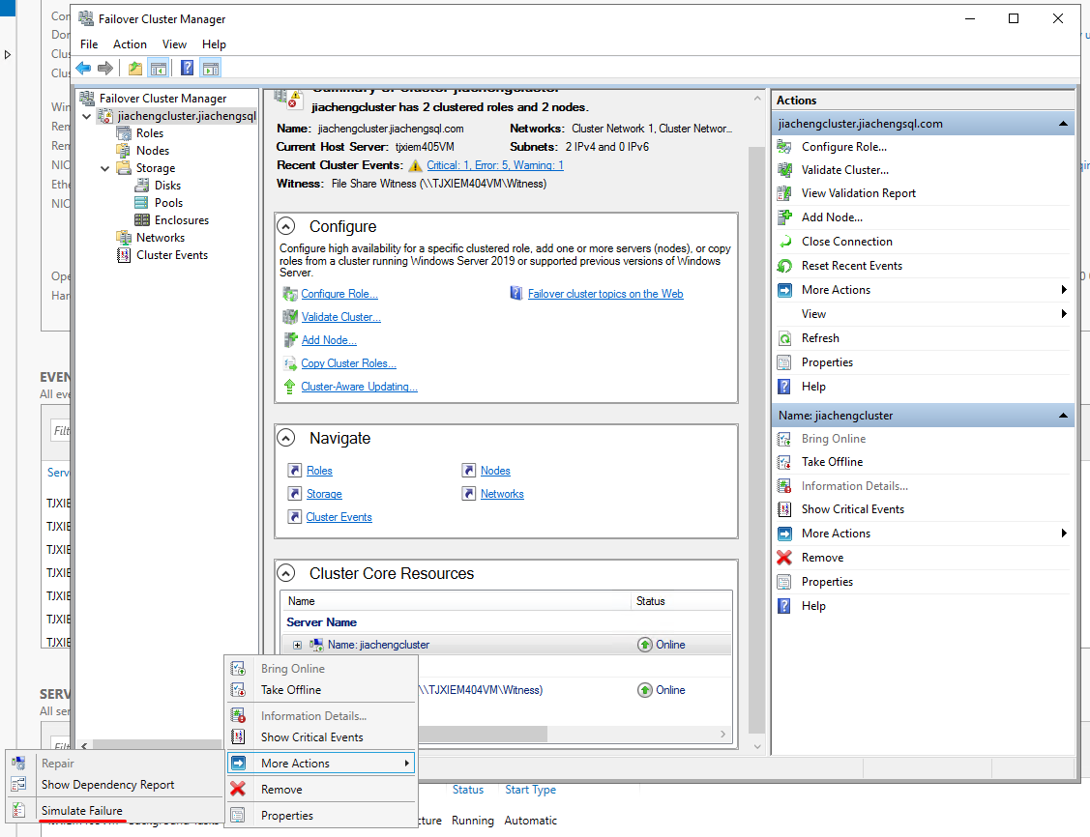Collapse the Storage tree node
Screen dimensions: 1090x837
click(x=105, y=168)
